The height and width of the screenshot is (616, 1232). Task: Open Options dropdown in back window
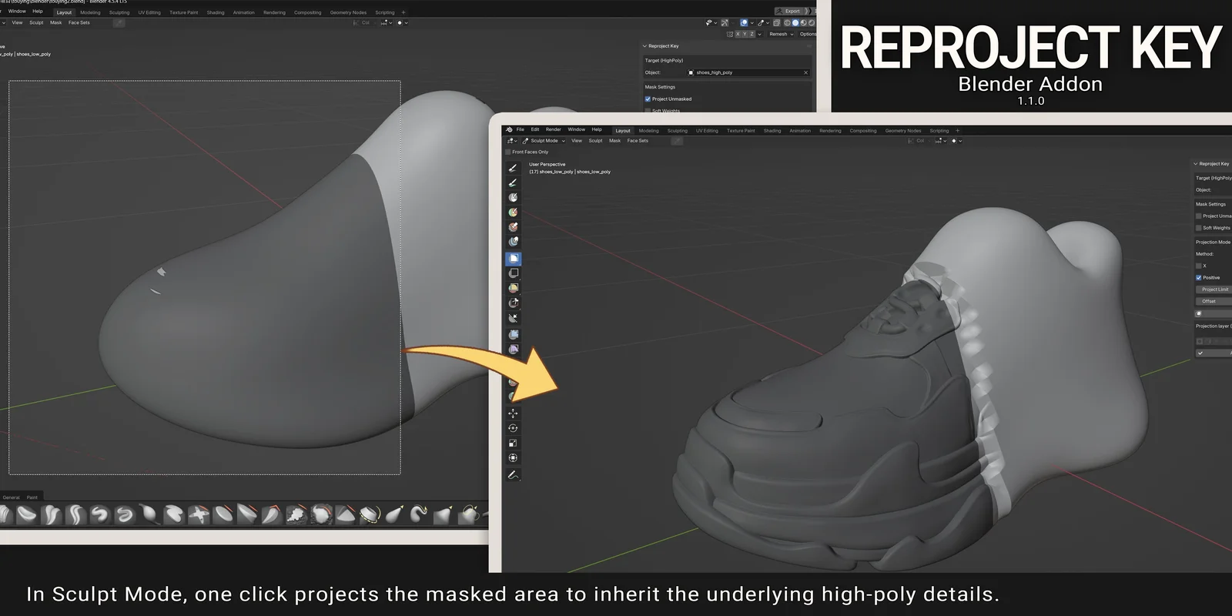(808, 34)
